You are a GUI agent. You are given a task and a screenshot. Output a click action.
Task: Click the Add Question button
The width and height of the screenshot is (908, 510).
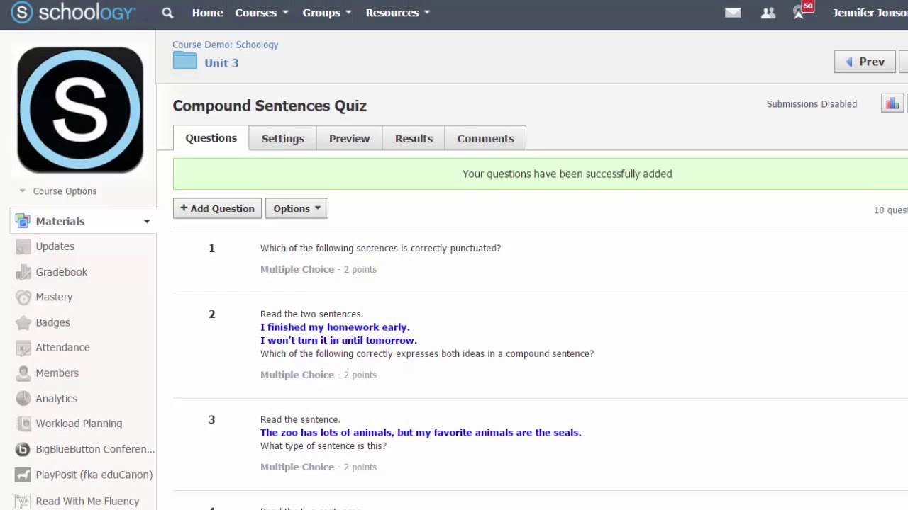217,208
